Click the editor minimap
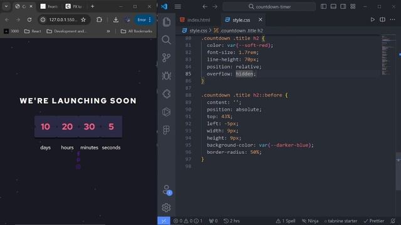Image resolution: width=401 pixels, height=225 pixels. coord(388,55)
